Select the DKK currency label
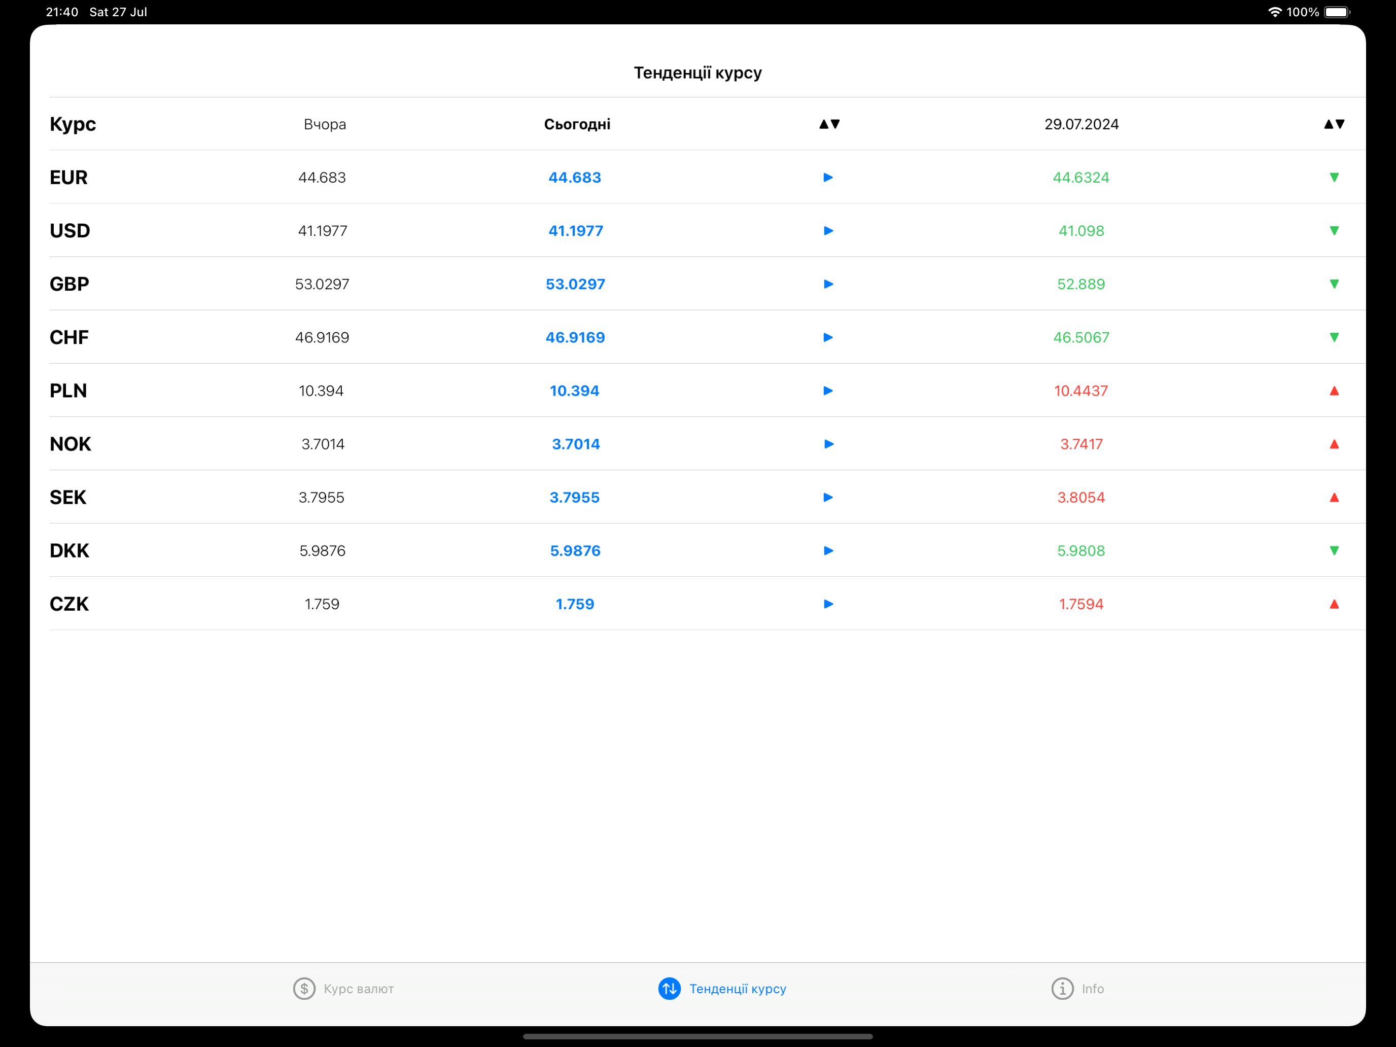 click(69, 550)
